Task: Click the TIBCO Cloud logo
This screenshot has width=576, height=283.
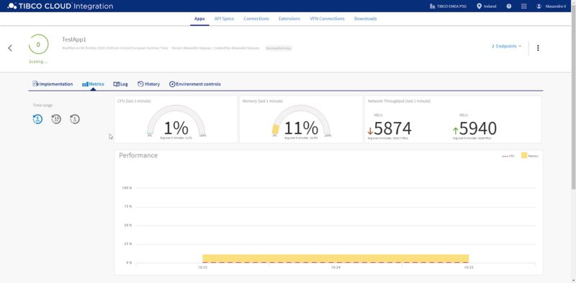Action: [60, 6]
